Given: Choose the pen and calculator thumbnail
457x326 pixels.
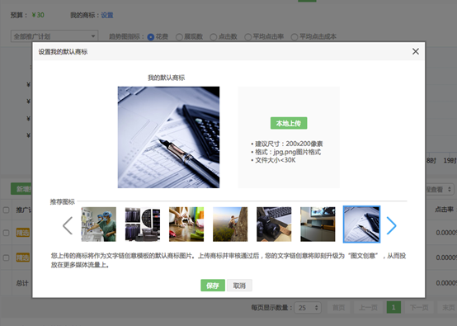Looking at the screenshot, I should (361, 224).
